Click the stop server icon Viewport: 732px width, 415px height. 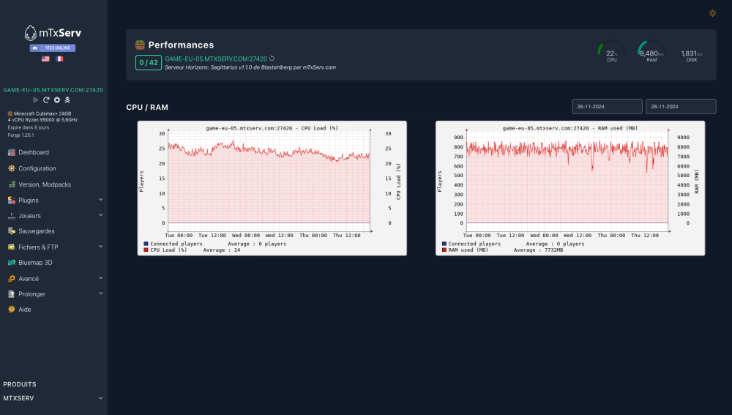pyautogui.click(x=56, y=100)
